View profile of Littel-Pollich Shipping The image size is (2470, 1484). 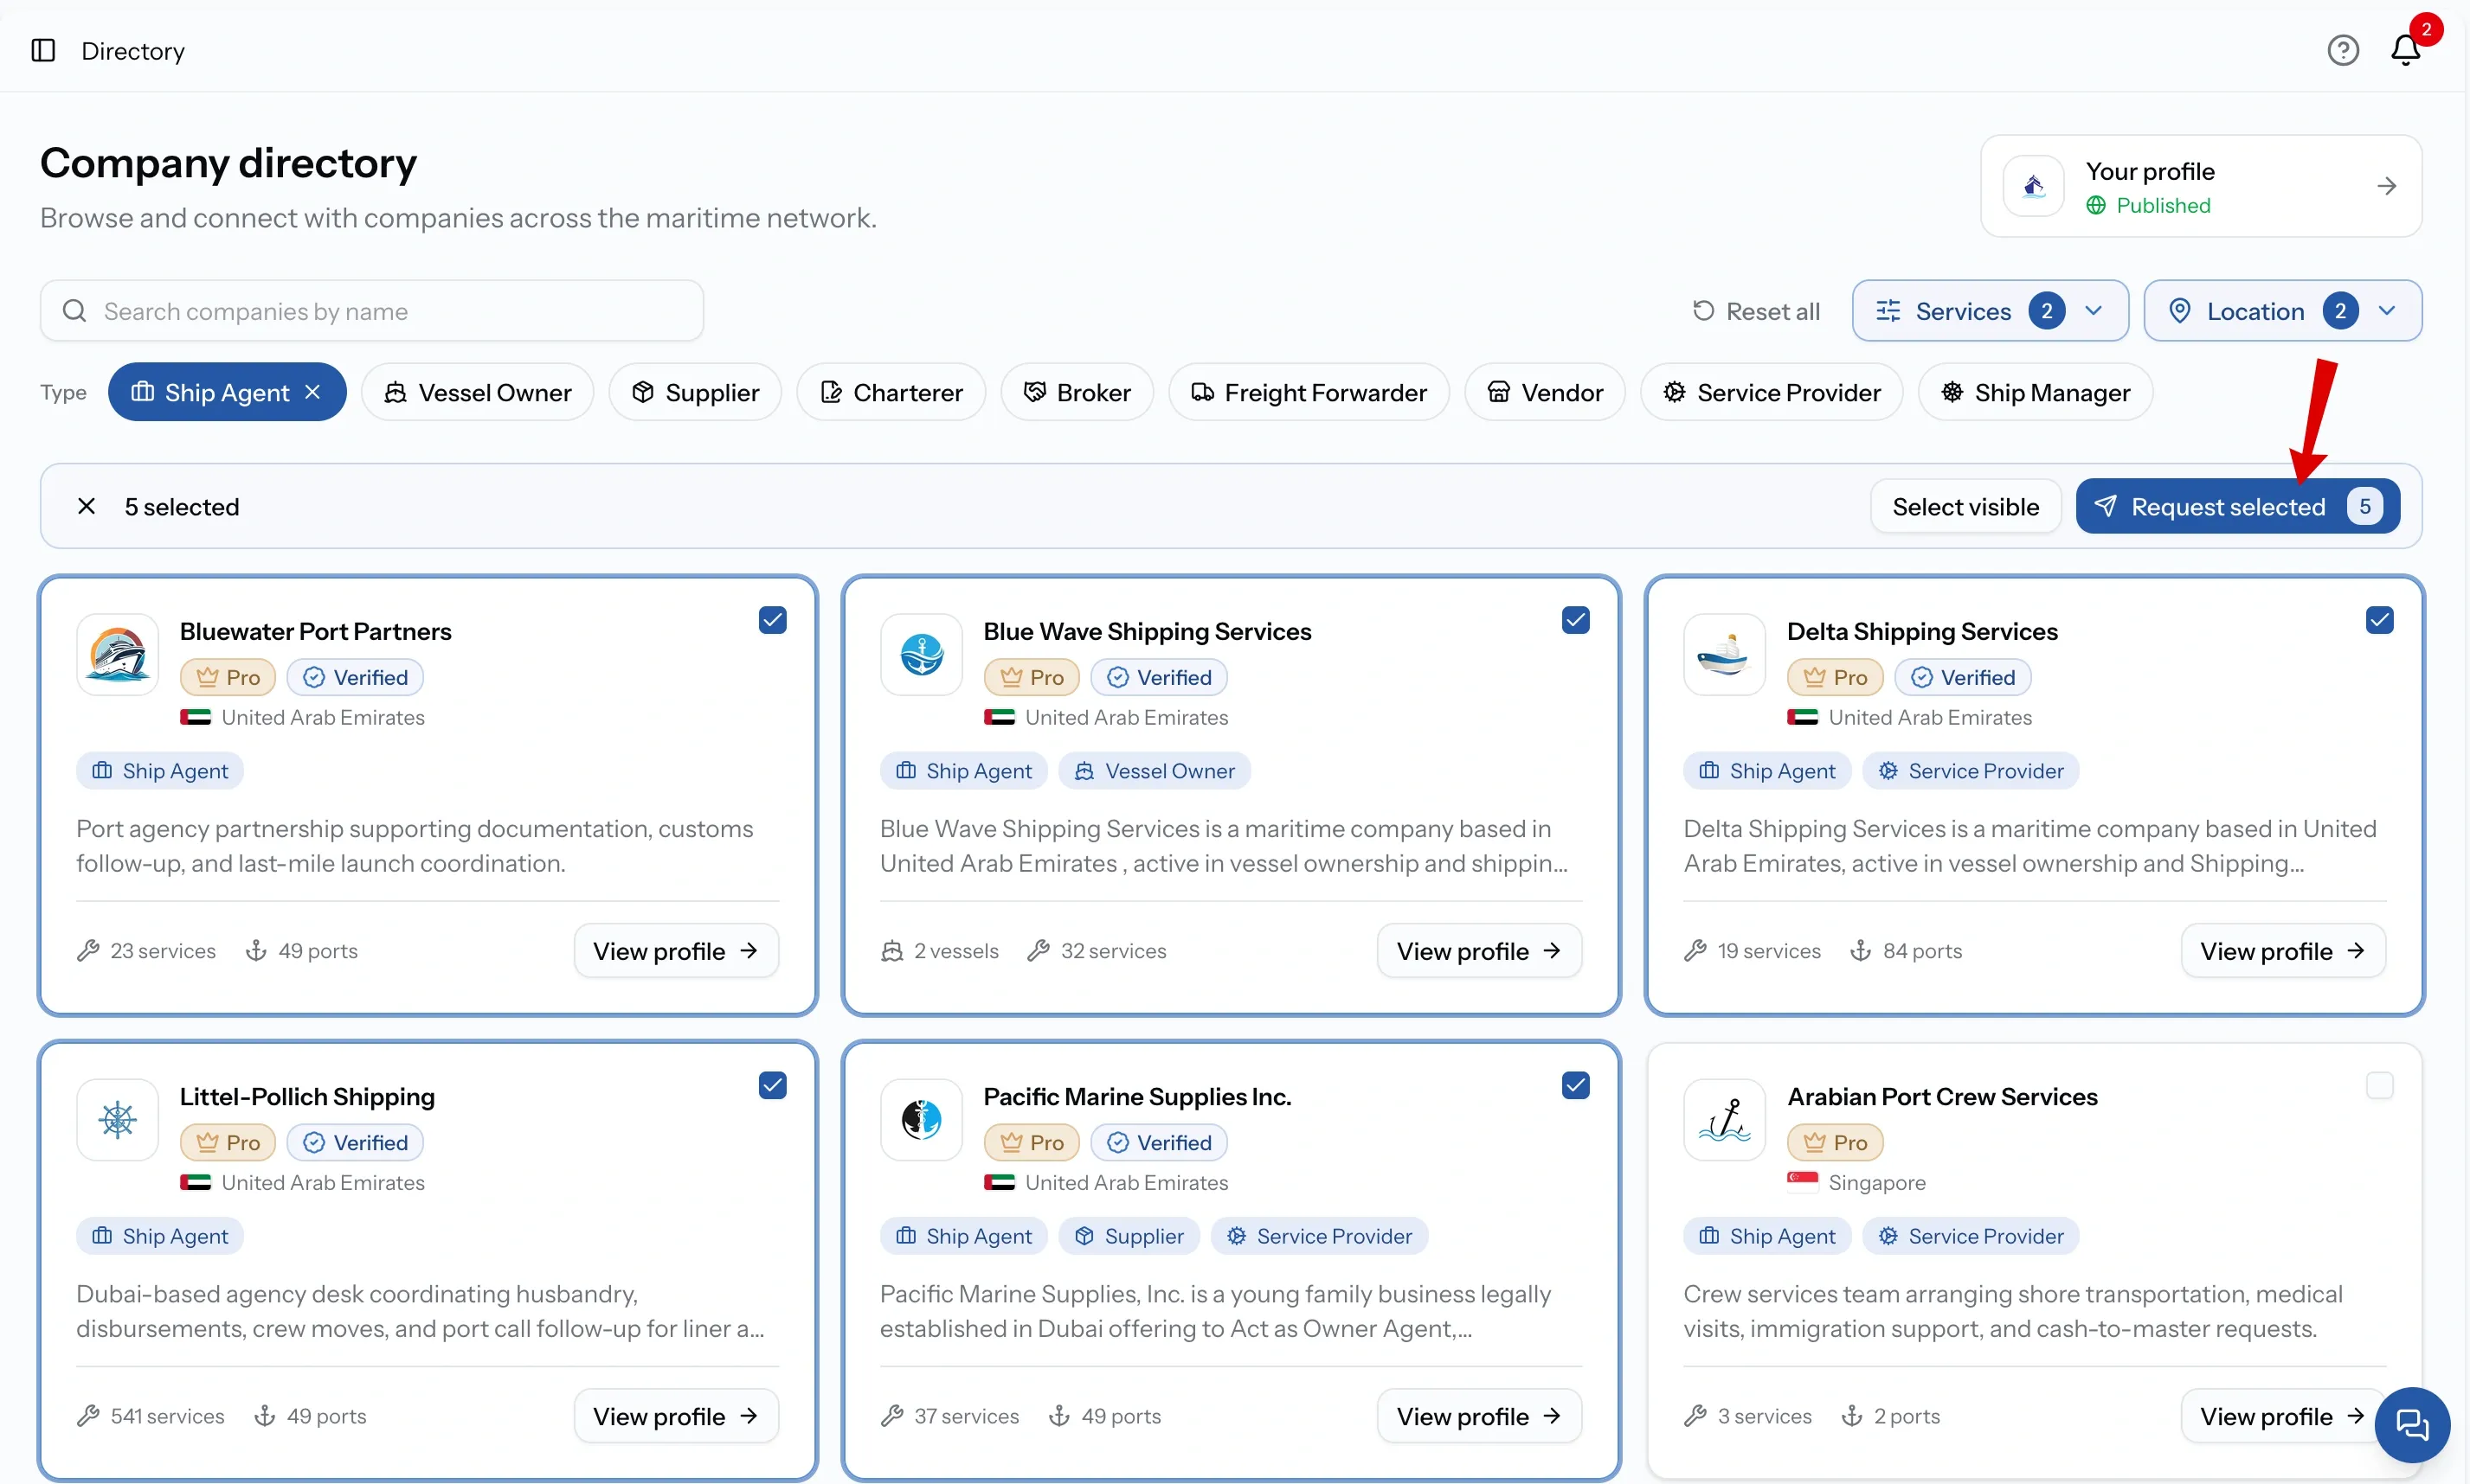pos(676,1416)
